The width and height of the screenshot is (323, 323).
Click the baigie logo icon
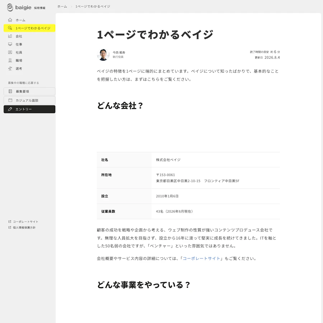(x=10, y=8)
